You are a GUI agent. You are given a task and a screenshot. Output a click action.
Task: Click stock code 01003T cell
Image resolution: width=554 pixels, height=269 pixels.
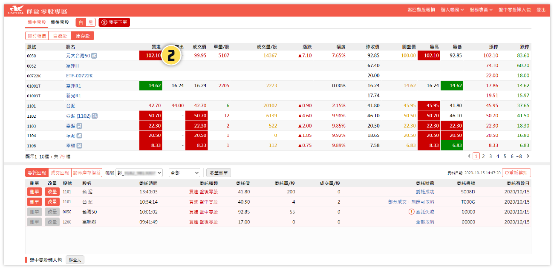coord(34,96)
